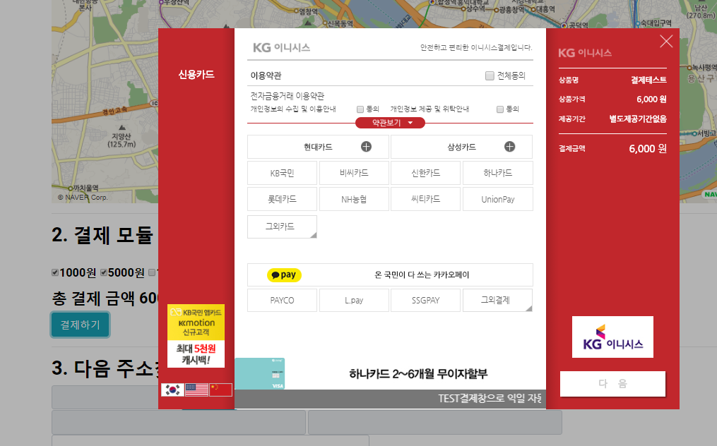Screen dimensions: 717x446
Task: Click the 별도제공기간없음 value
Action: [638, 119]
